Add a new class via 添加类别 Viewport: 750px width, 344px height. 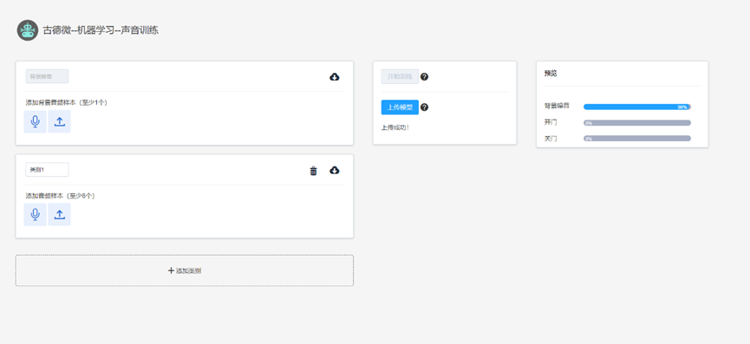point(185,270)
